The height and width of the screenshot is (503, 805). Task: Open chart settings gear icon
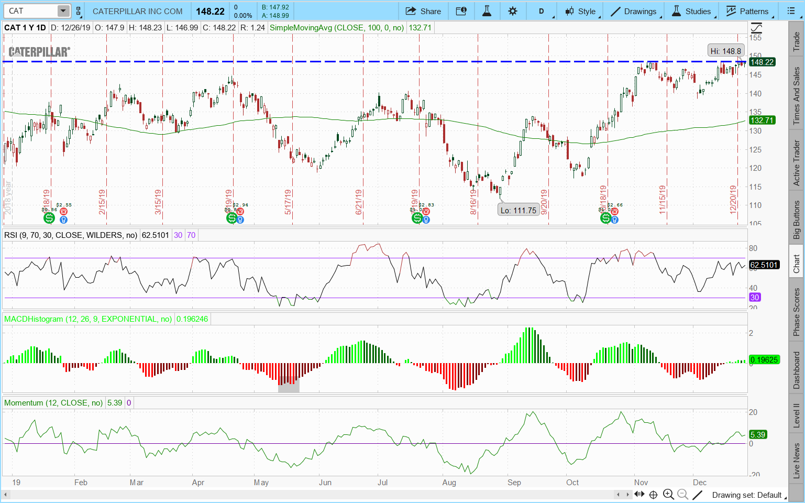(x=512, y=11)
